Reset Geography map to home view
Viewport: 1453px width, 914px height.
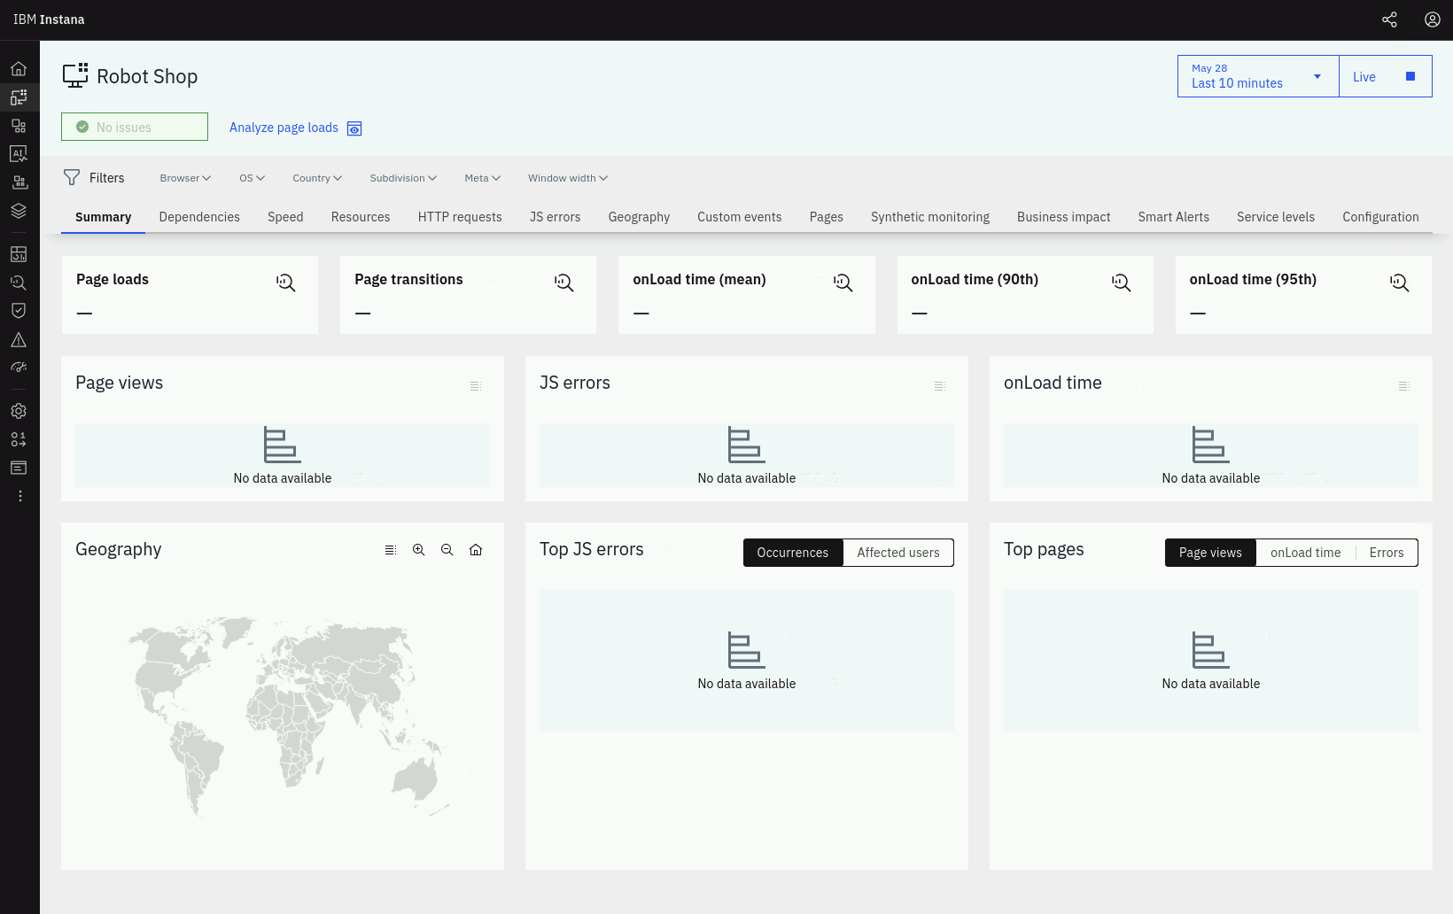476,550
